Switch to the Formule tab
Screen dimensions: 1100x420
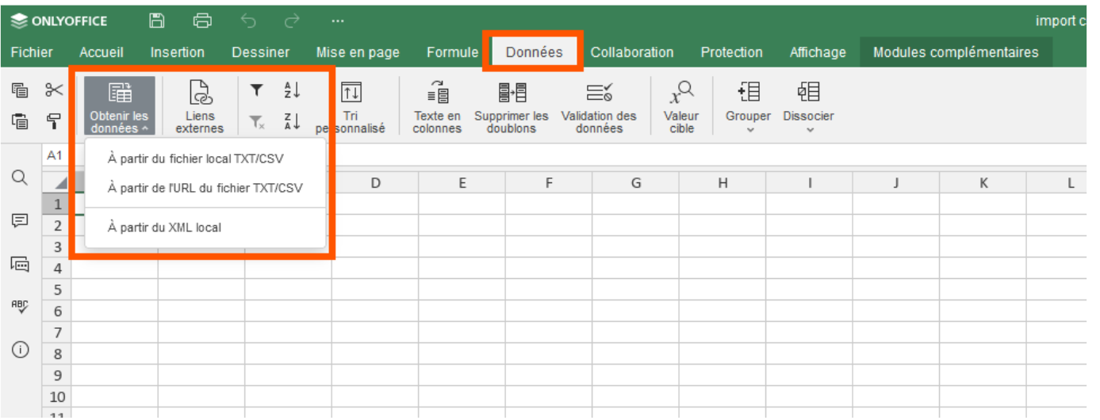point(452,52)
